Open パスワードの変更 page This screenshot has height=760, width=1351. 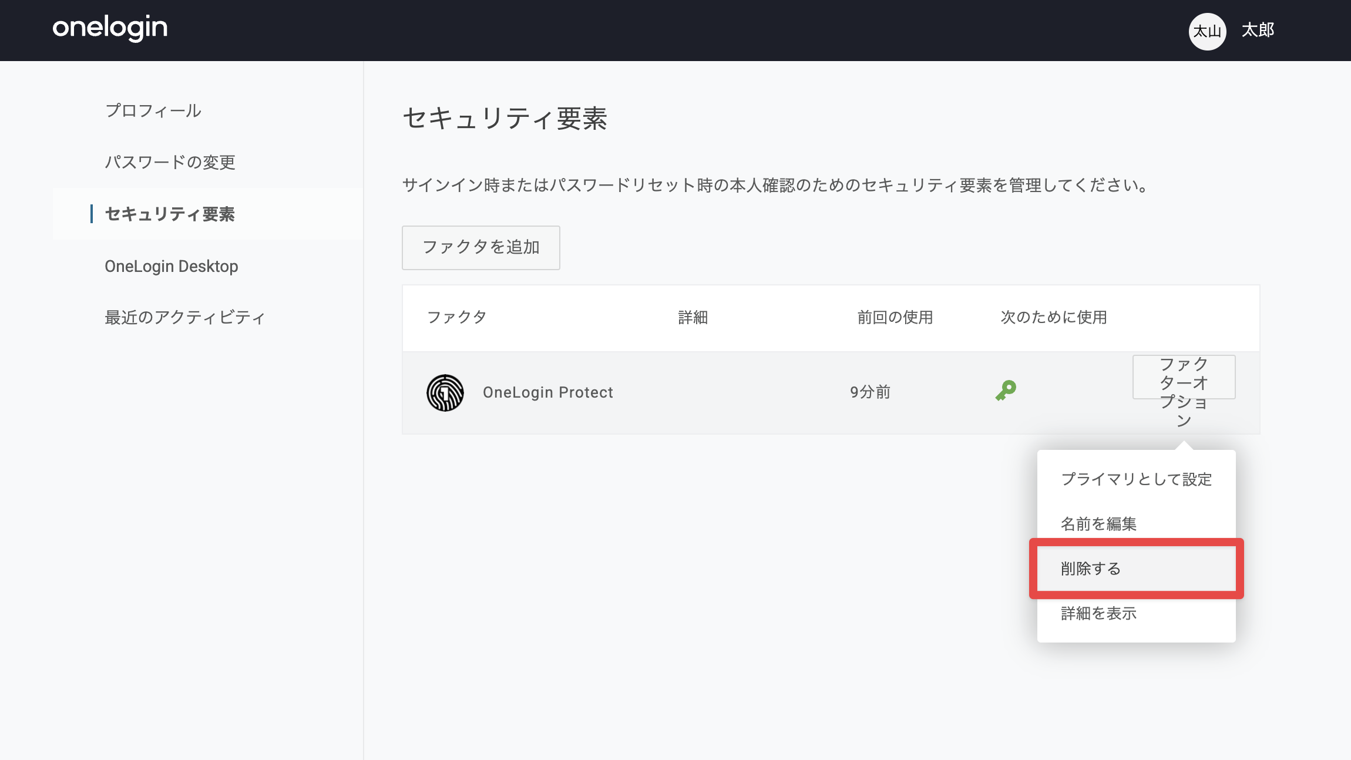pos(170,162)
